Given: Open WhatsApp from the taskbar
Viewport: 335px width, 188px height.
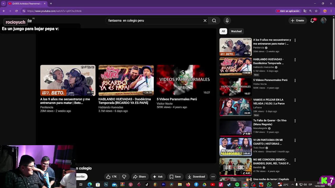Looking at the screenshot, I should coord(269,185).
